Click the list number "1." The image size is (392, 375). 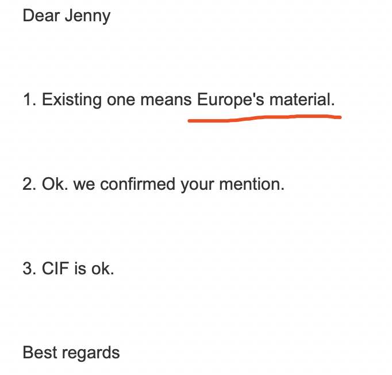coord(30,100)
